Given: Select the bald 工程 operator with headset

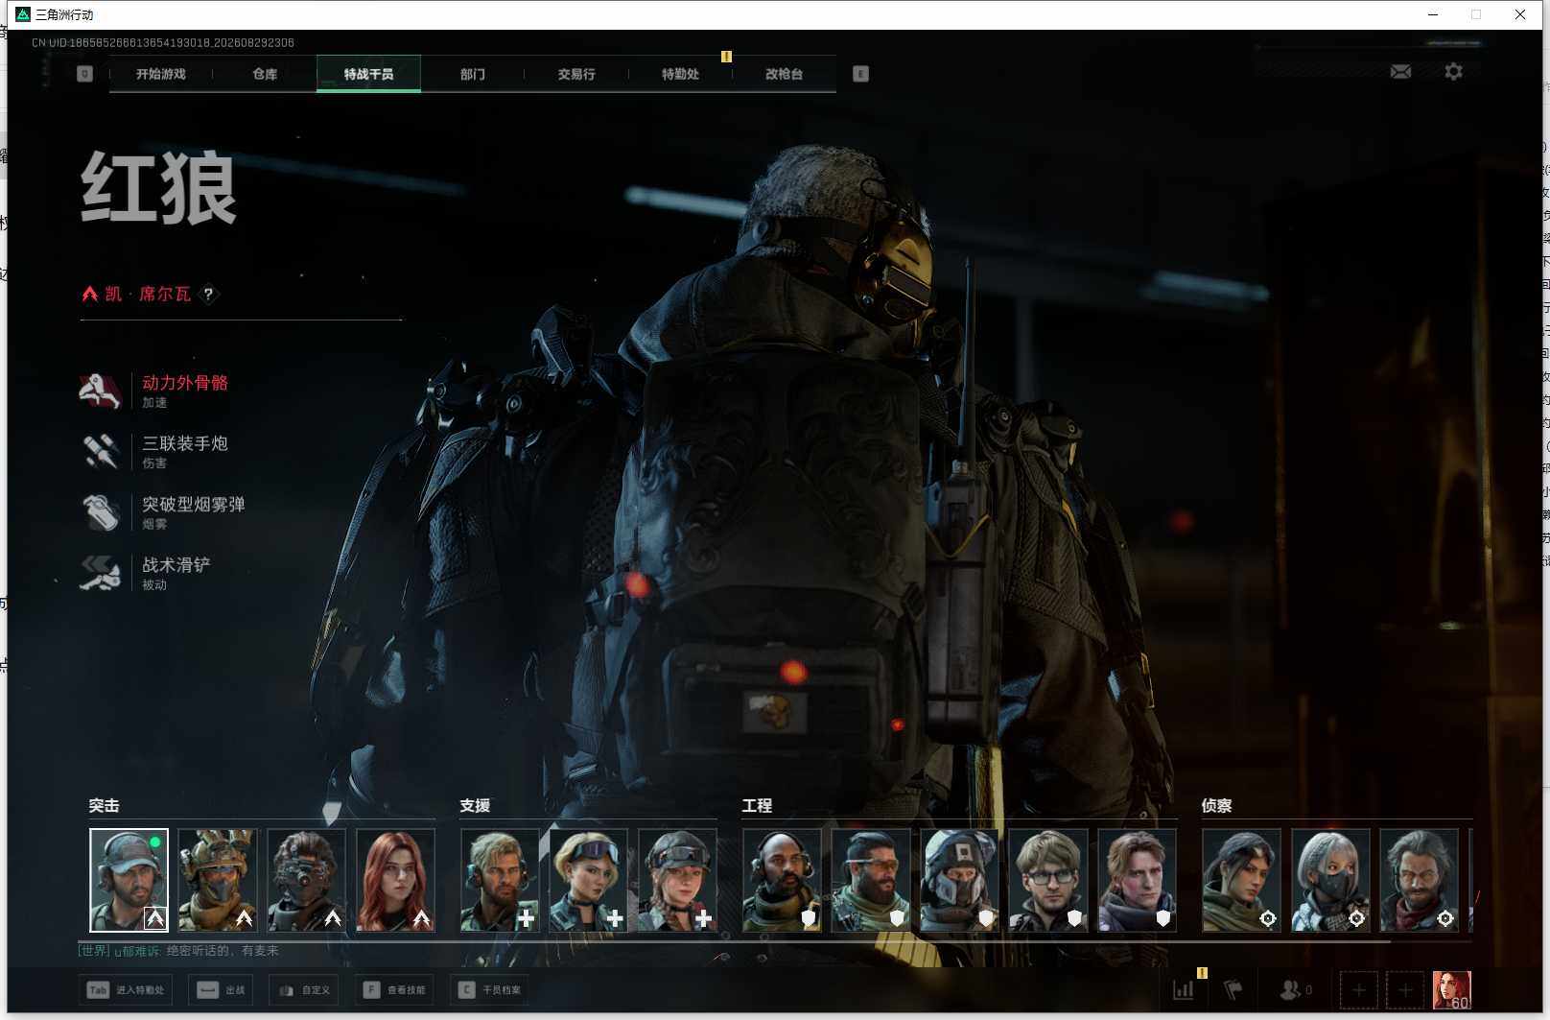Looking at the screenshot, I should click(x=782, y=880).
